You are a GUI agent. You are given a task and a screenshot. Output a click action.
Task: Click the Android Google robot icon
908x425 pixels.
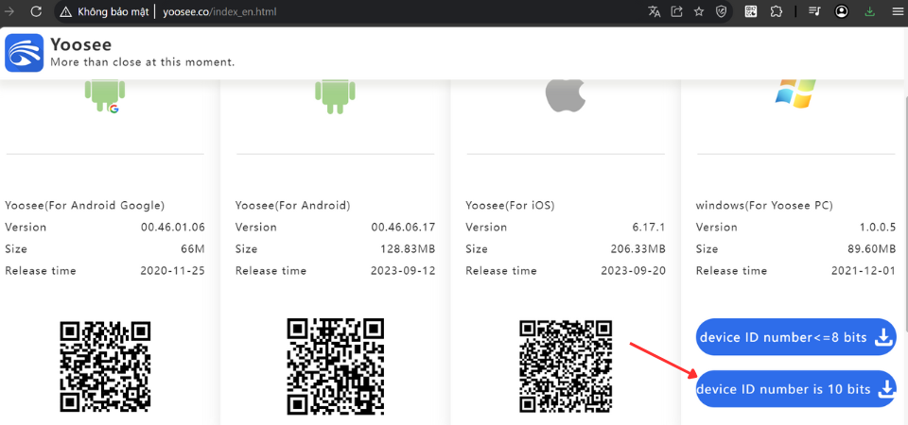tap(105, 95)
